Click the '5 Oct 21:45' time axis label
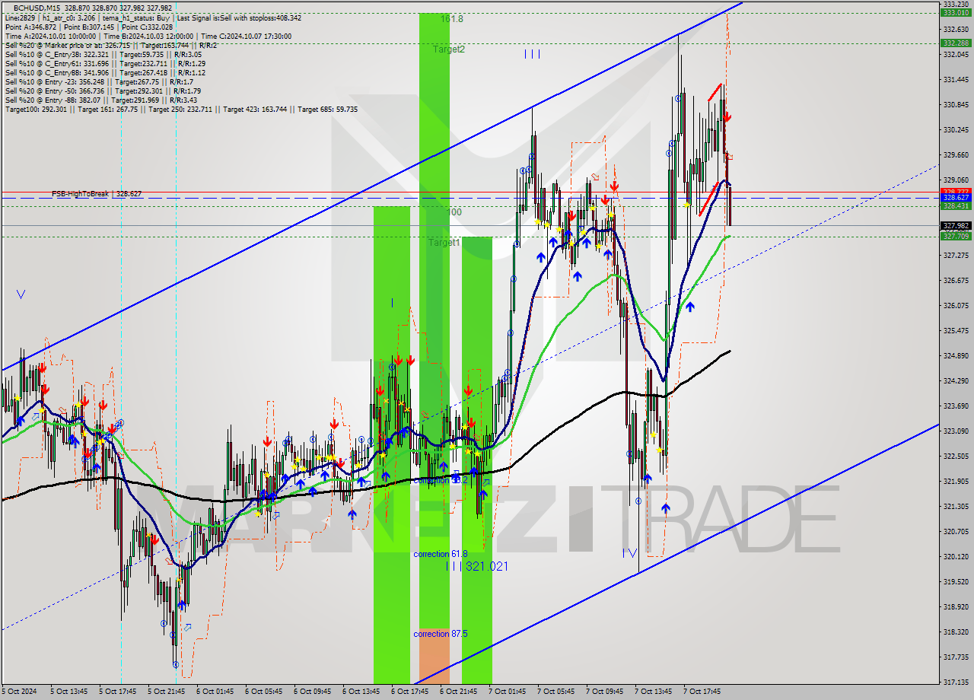Viewport: 974px width, 700px height. 167,692
